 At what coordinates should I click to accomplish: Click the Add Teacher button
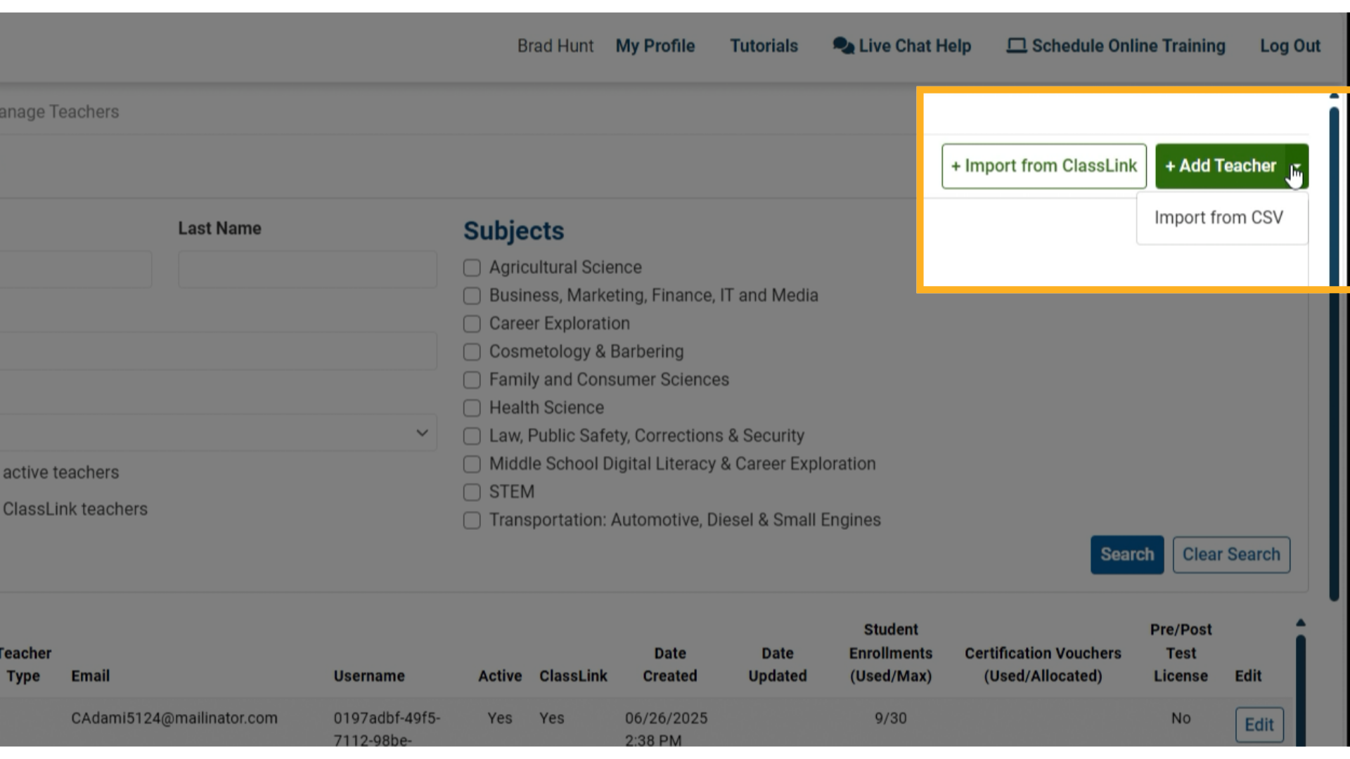[1221, 167]
